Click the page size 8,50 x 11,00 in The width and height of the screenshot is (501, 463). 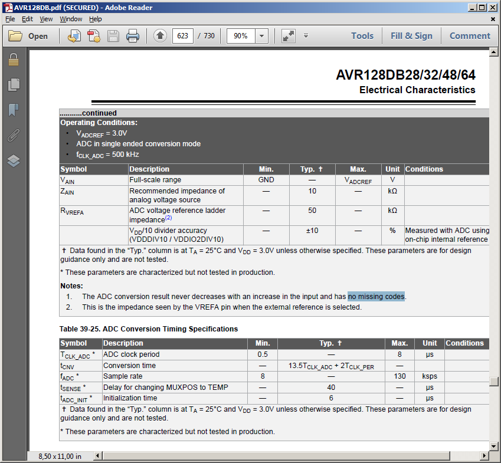pos(60,457)
